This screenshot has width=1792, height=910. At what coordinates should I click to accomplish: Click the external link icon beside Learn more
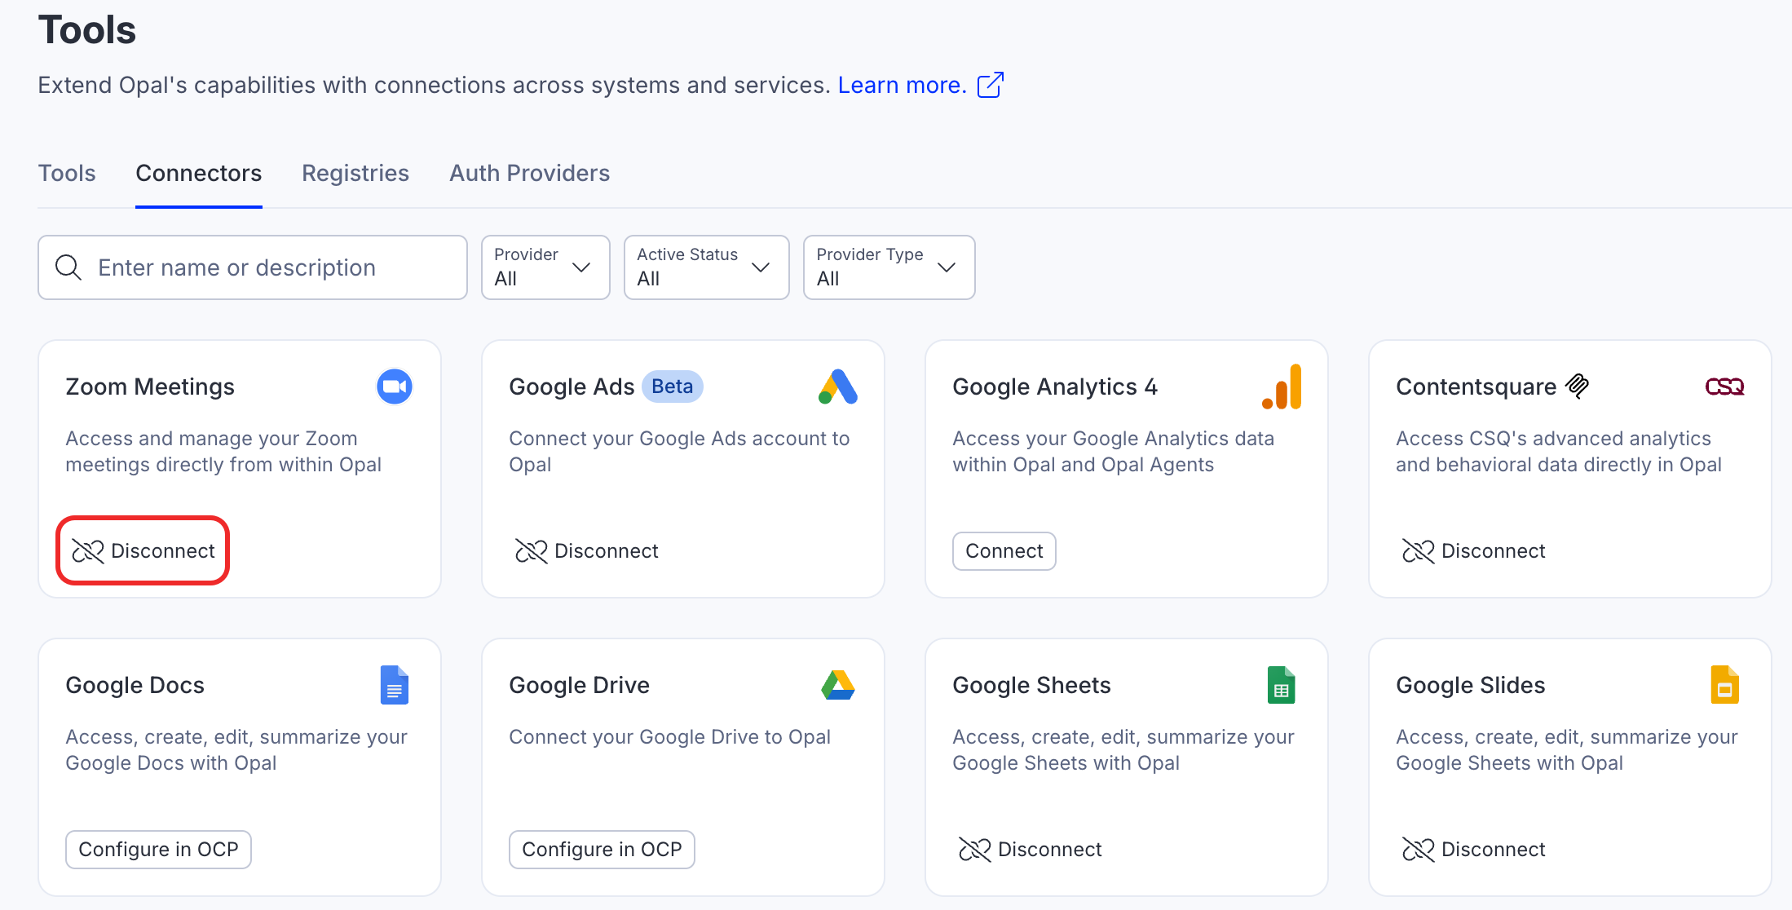click(991, 85)
